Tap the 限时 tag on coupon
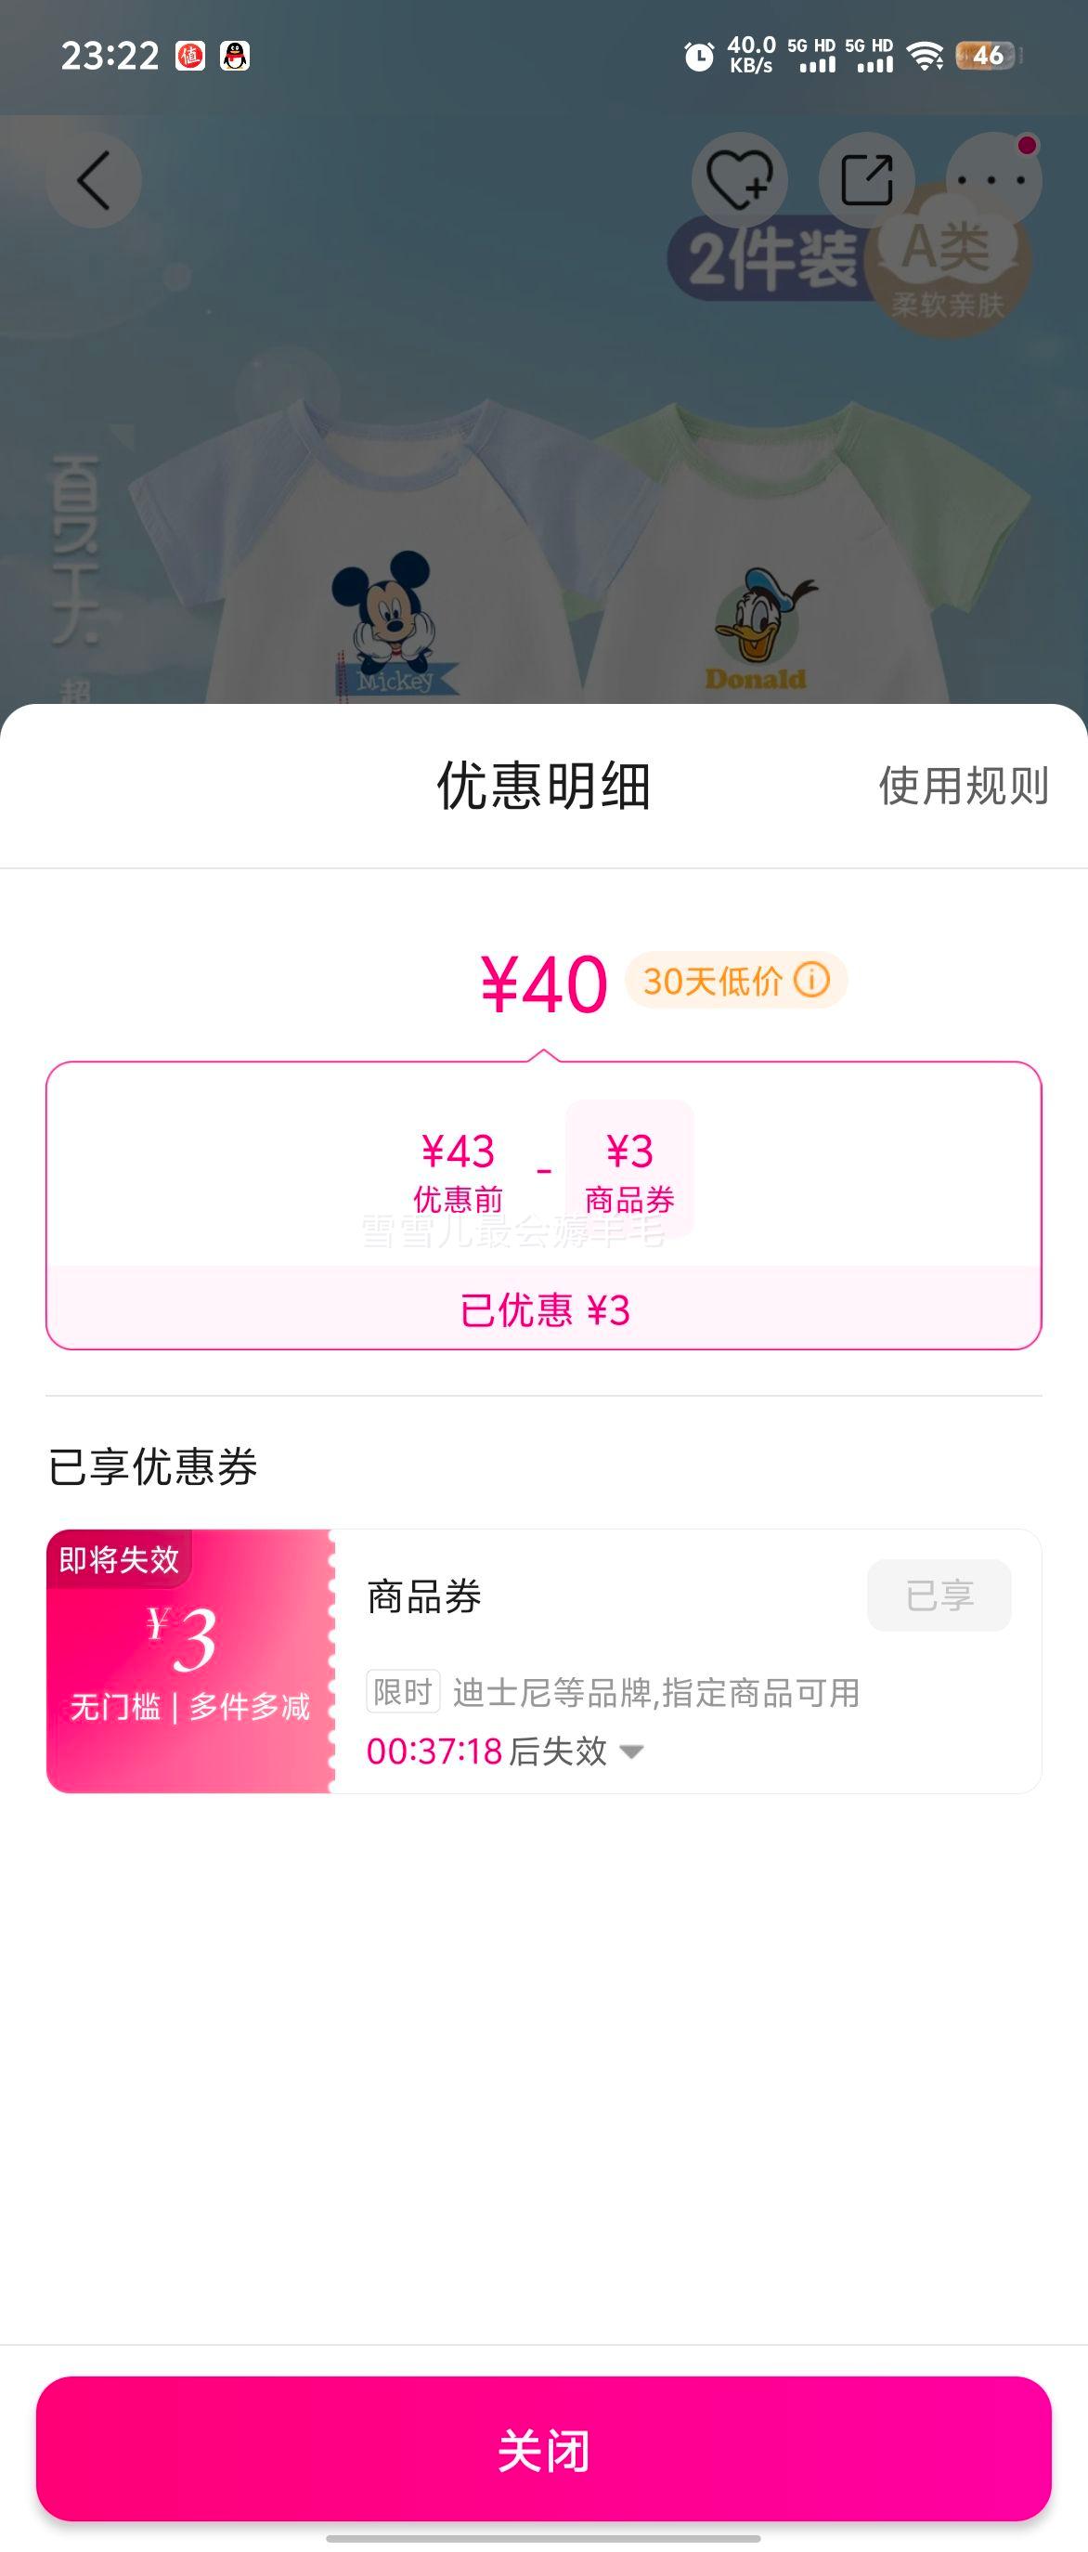The image size is (1088, 2552). (403, 1691)
